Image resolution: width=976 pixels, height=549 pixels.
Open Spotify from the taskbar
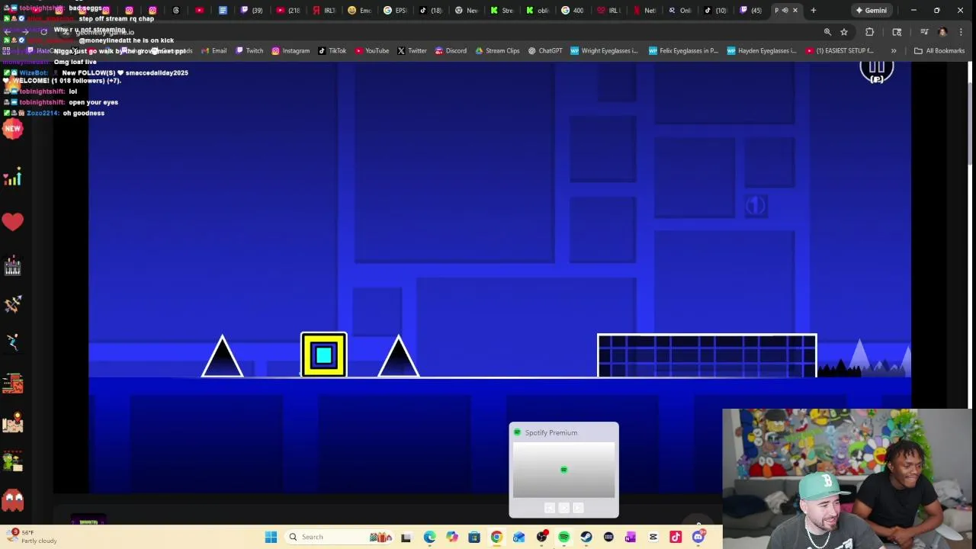563,538
